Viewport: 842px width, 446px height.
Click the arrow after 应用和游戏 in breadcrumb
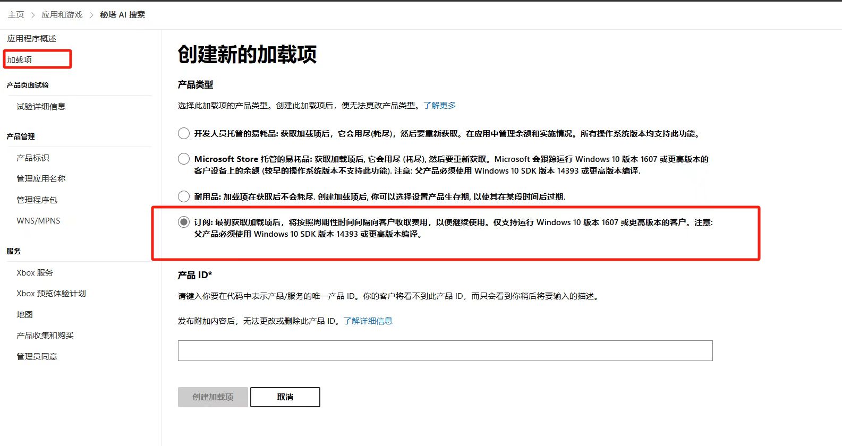(x=91, y=15)
